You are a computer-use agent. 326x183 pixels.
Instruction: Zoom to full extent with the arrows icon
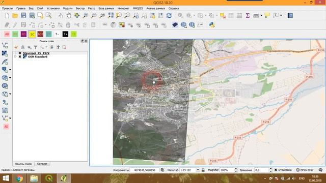(x=111, y=16)
